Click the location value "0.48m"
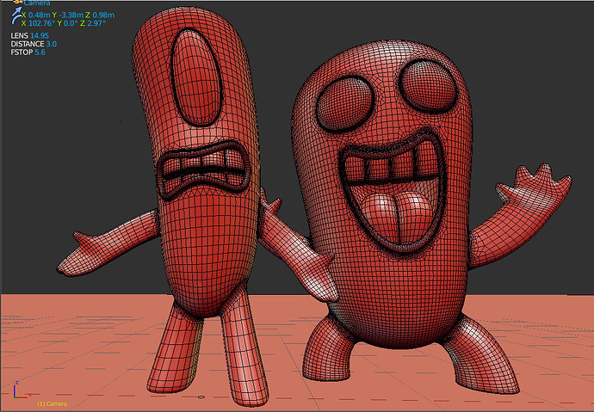The width and height of the screenshot is (594, 412). tap(40, 15)
